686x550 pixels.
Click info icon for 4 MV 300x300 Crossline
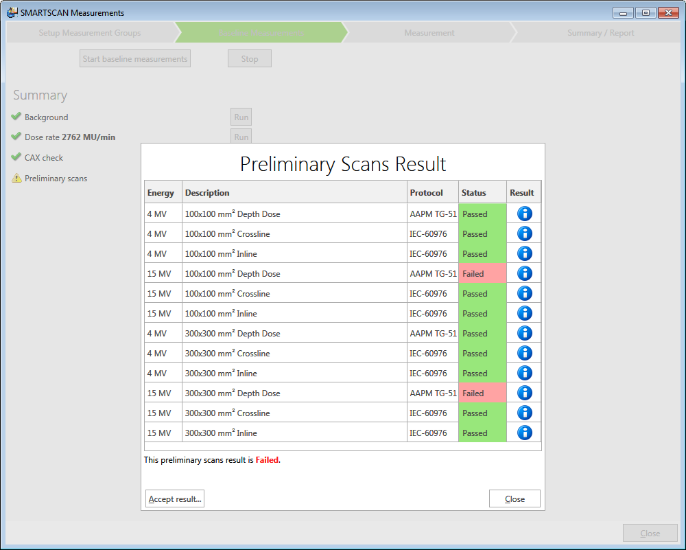pyautogui.click(x=524, y=353)
